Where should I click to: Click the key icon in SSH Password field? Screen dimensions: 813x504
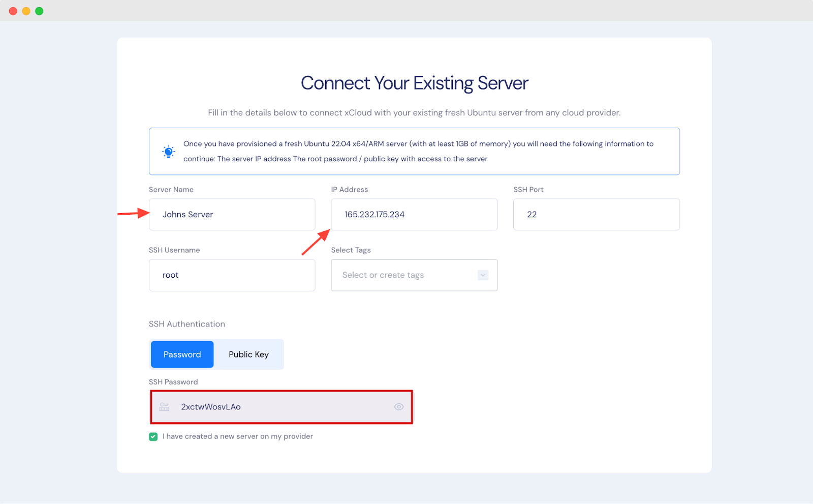pyautogui.click(x=164, y=406)
